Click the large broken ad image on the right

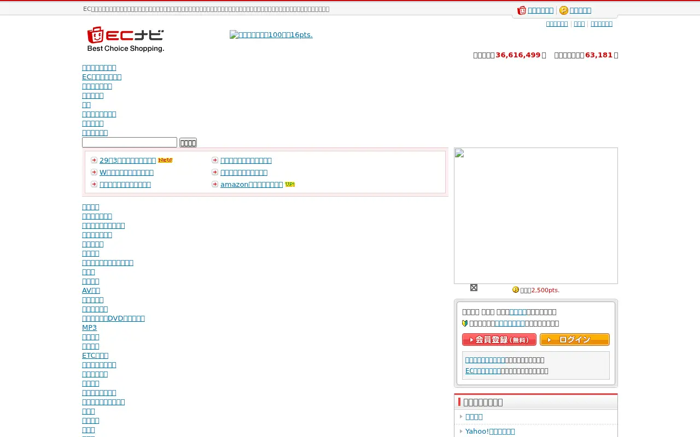click(x=536, y=216)
